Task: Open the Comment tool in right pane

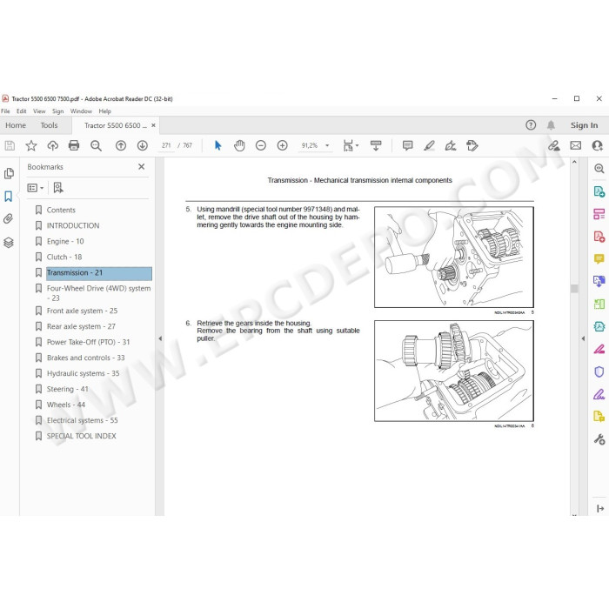Action: coord(599,259)
